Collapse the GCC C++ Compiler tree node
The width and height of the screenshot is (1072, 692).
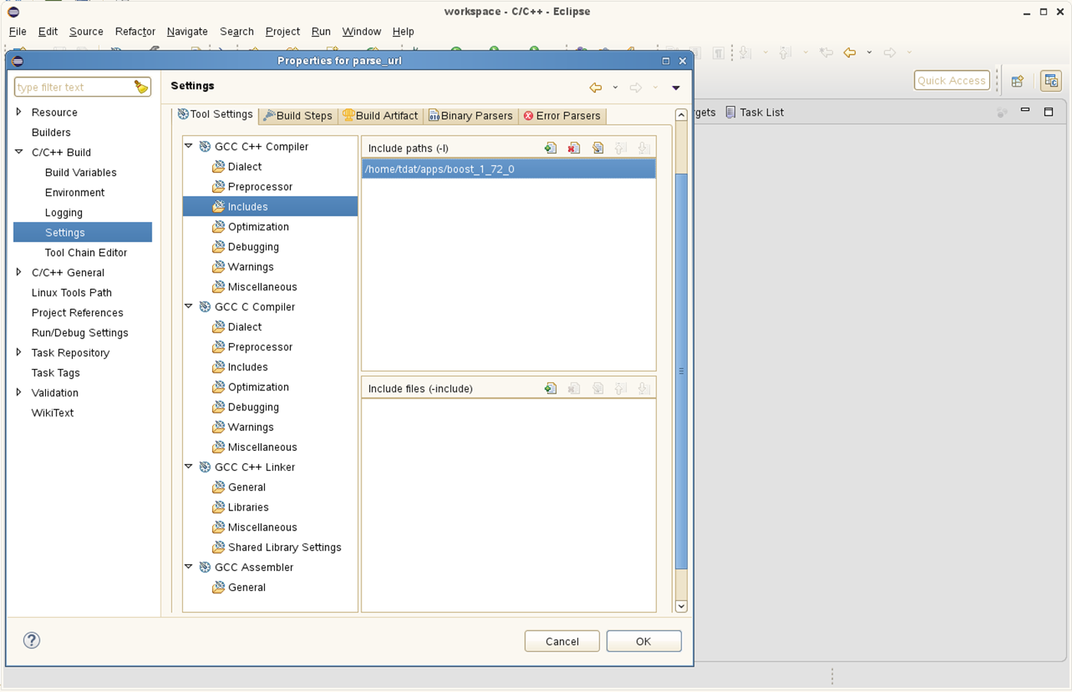tap(188, 145)
